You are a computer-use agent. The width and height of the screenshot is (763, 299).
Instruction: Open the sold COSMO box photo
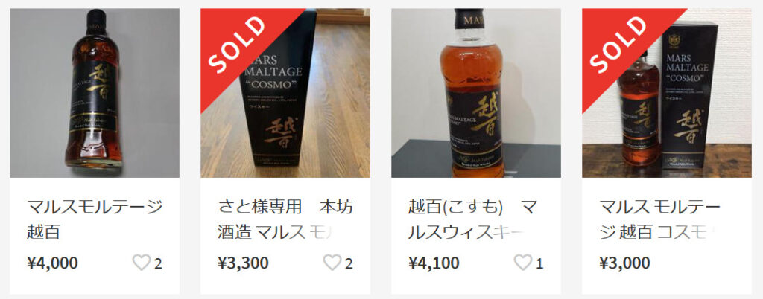(285, 93)
